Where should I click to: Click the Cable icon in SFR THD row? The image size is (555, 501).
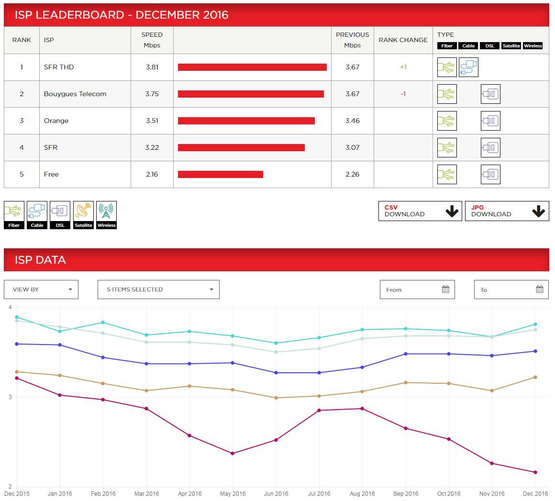pos(468,67)
